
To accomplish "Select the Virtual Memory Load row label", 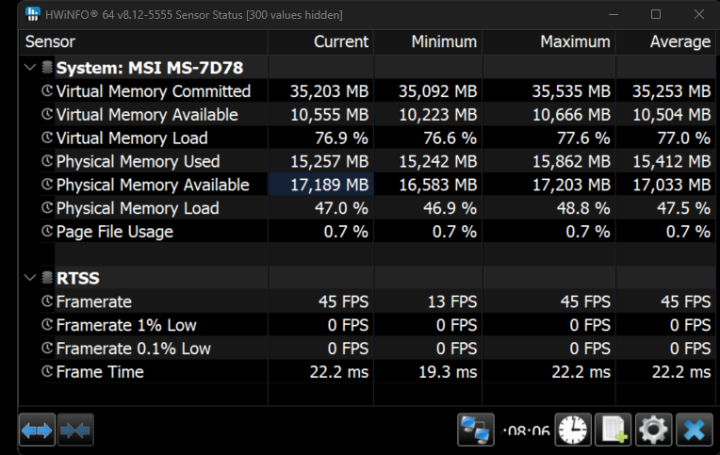I will click(x=132, y=138).
